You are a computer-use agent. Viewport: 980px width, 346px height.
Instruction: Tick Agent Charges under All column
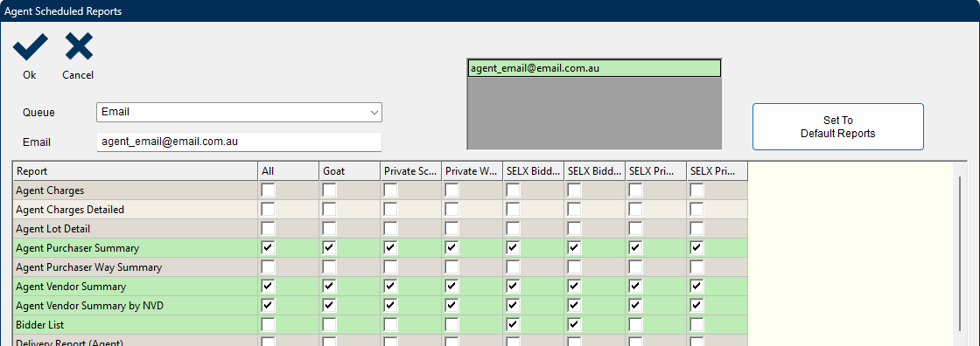click(268, 190)
